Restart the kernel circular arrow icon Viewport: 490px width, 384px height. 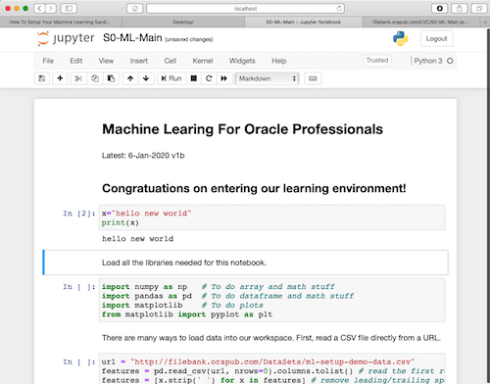pyautogui.click(x=209, y=78)
